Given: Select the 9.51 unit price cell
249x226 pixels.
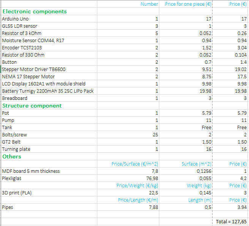Looking at the screenshot, I should [x=186, y=70].
